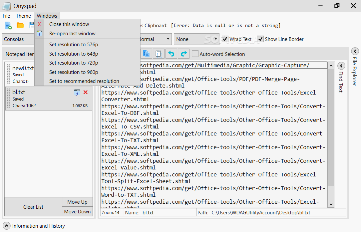The width and height of the screenshot is (361, 232).
Task: Click the Name: bl.txt status field
Action: pos(160,212)
